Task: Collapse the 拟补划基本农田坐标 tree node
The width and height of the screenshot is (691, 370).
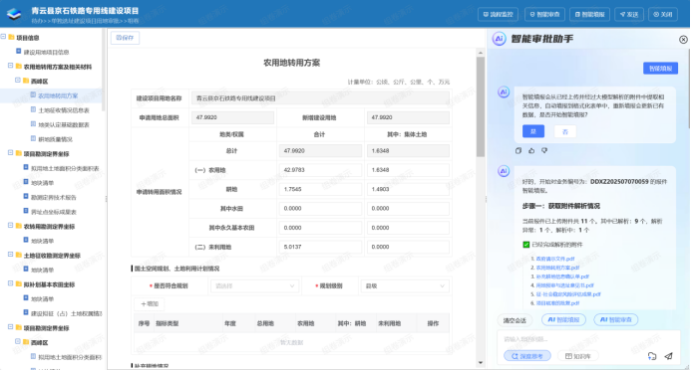Action: [10, 283]
